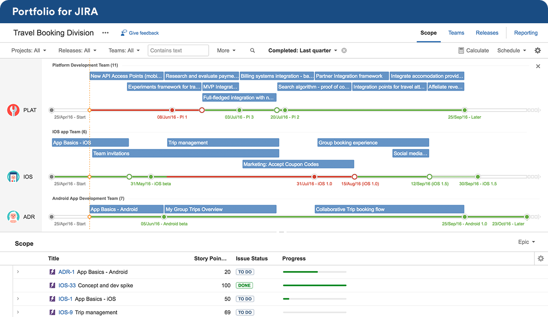Clear the Completed: Last quarter filter
548x317 pixels.
(344, 51)
